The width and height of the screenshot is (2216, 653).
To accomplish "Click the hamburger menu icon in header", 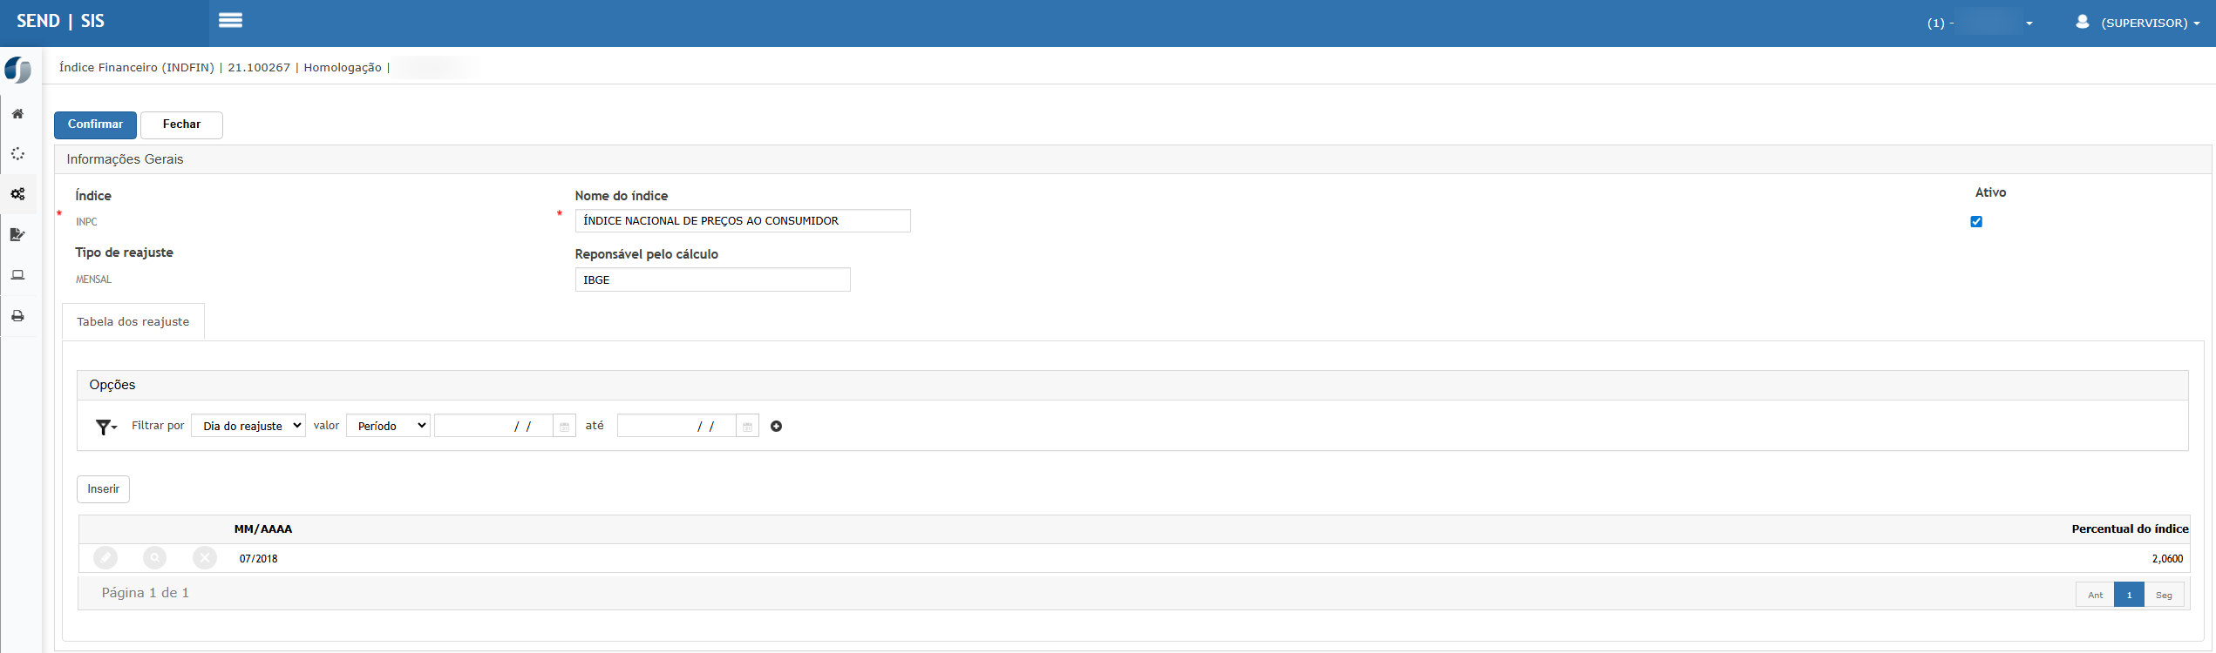I will 230,20.
